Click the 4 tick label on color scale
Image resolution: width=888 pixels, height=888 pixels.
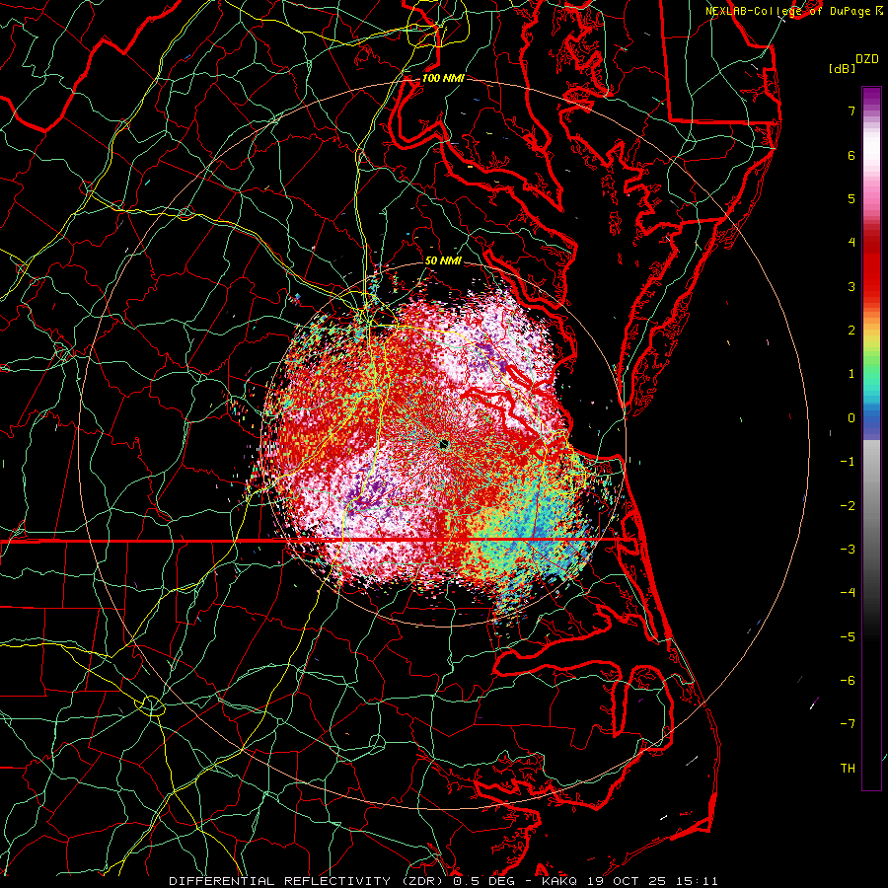point(851,243)
